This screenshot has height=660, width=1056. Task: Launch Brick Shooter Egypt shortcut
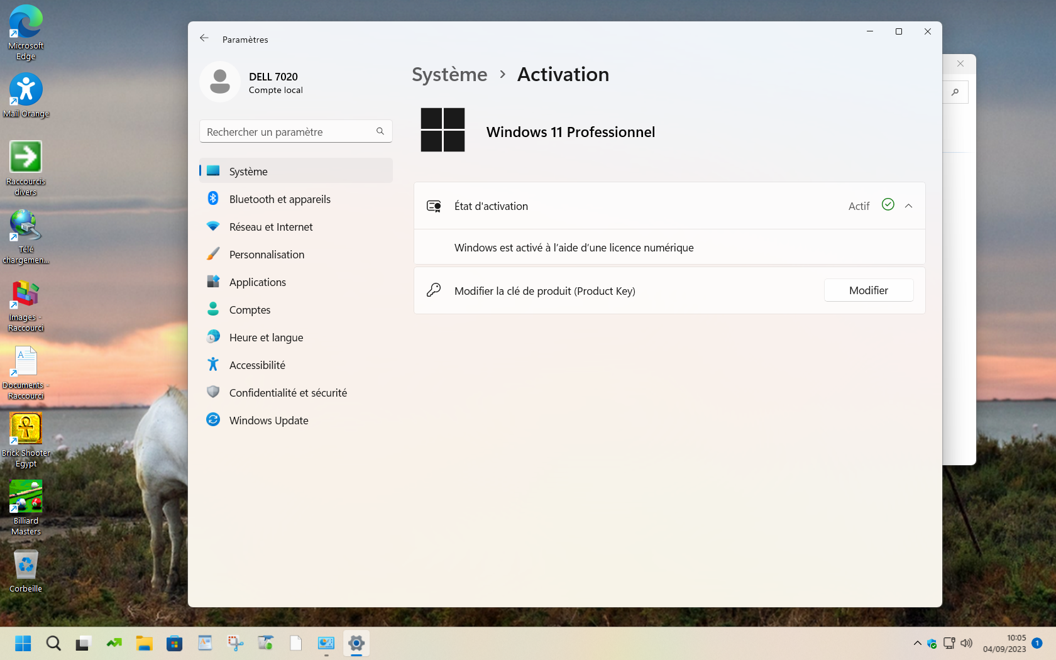click(x=26, y=440)
